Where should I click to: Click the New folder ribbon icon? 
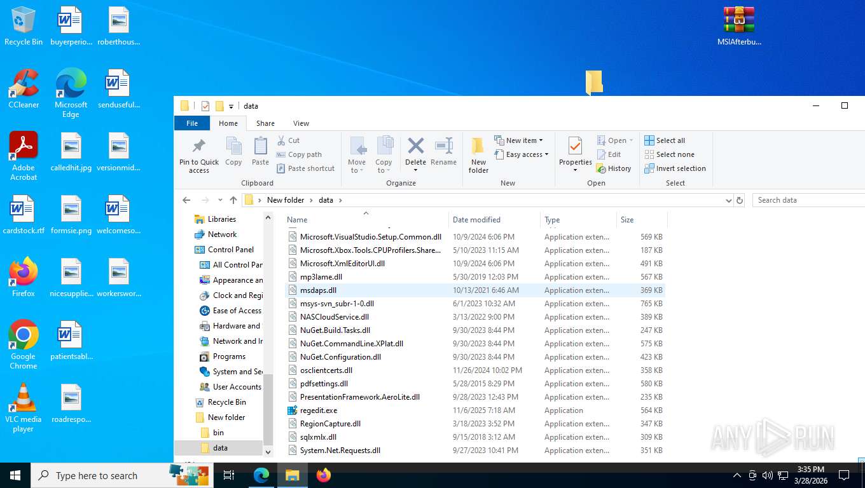tap(478, 147)
